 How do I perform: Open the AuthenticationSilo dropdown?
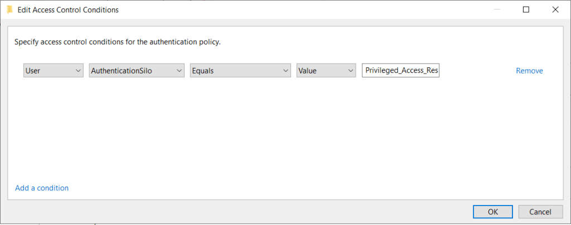137,71
